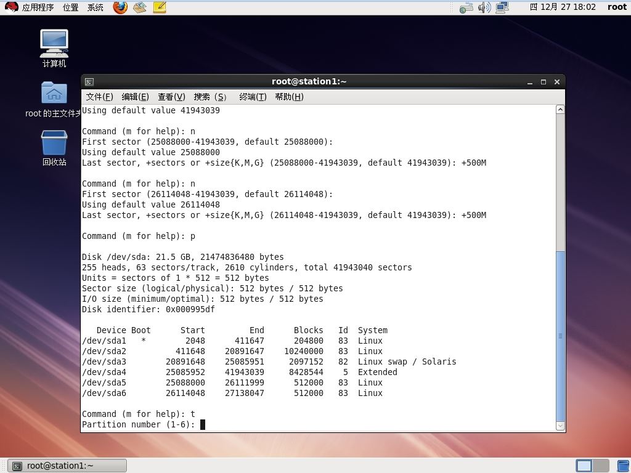Click the /dev/sda2 partition row
Screen dimensions: 631x473
click(x=232, y=351)
